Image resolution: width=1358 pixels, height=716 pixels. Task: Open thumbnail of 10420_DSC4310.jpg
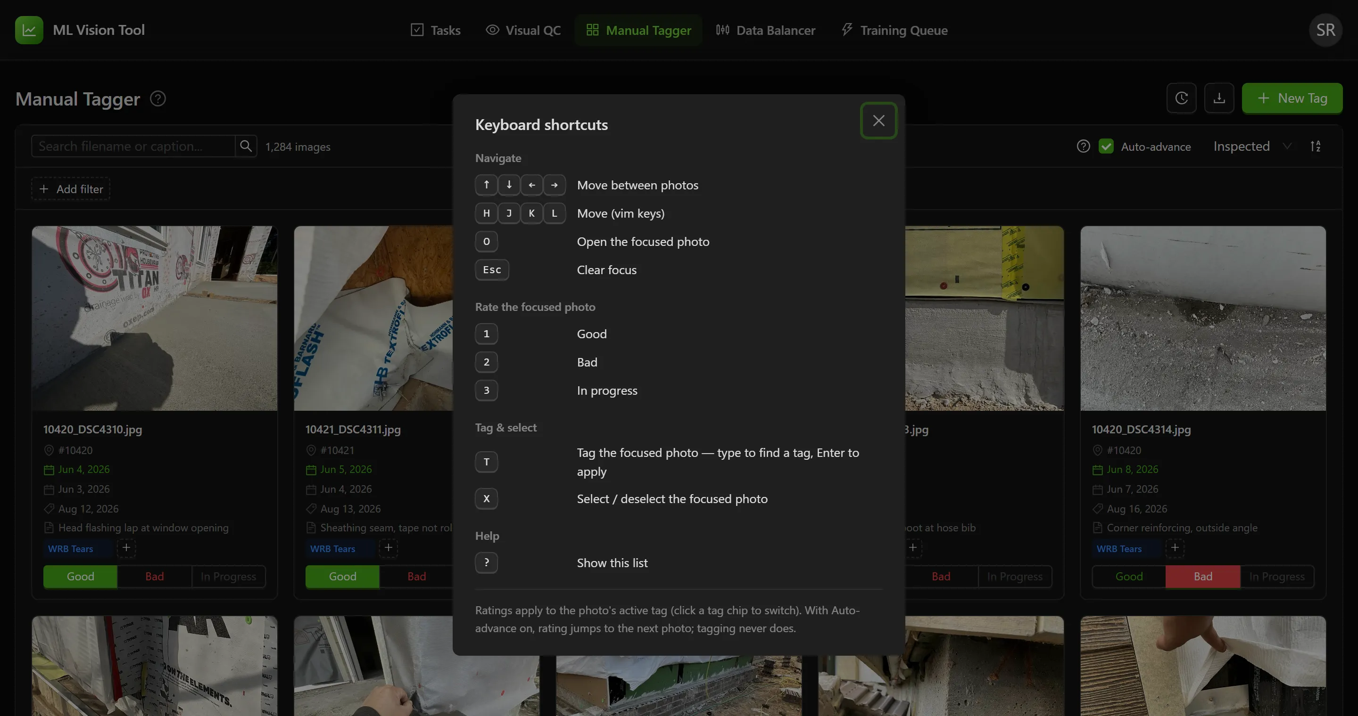[155, 318]
